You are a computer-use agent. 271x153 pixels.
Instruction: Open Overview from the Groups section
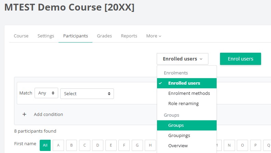point(178,146)
